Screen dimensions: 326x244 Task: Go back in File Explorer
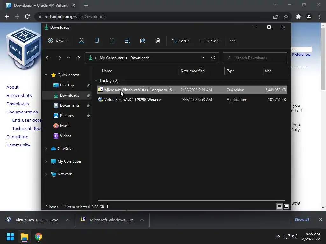click(48, 58)
